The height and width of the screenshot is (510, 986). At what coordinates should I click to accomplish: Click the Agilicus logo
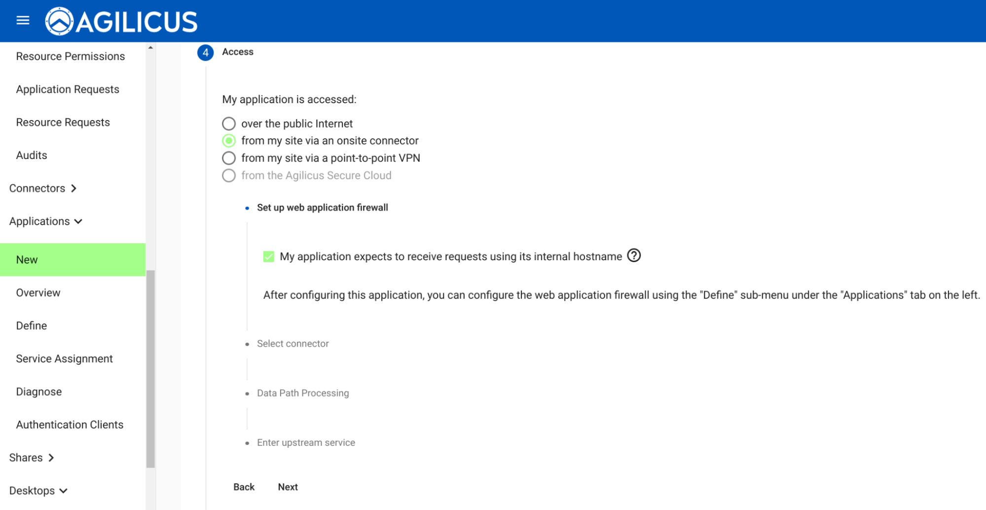(x=121, y=22)
